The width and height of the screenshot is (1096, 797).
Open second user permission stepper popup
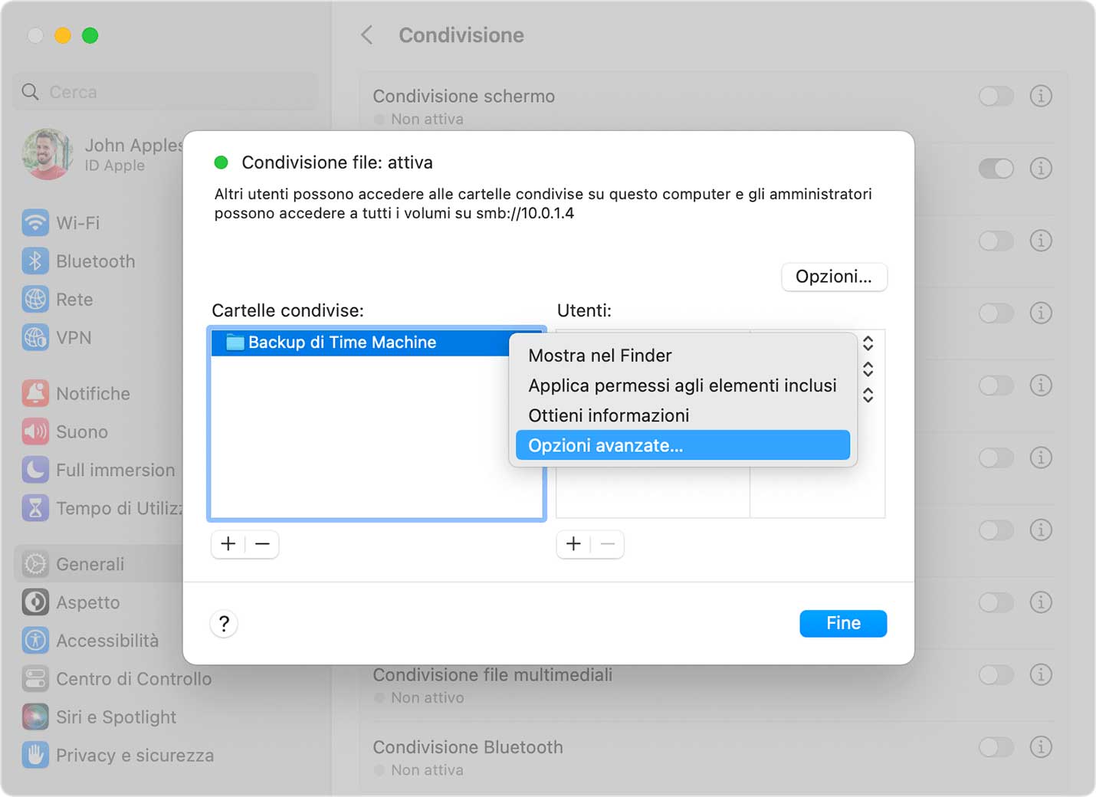pos(868,369)
